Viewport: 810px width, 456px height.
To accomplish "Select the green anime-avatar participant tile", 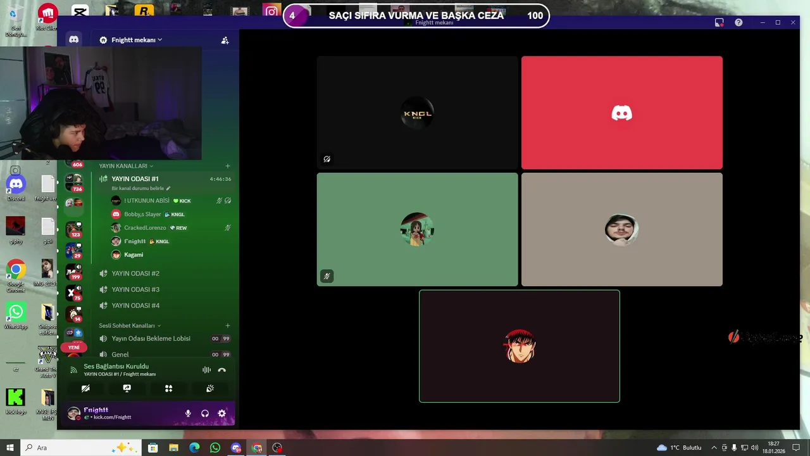I will (x=418, y=229).
